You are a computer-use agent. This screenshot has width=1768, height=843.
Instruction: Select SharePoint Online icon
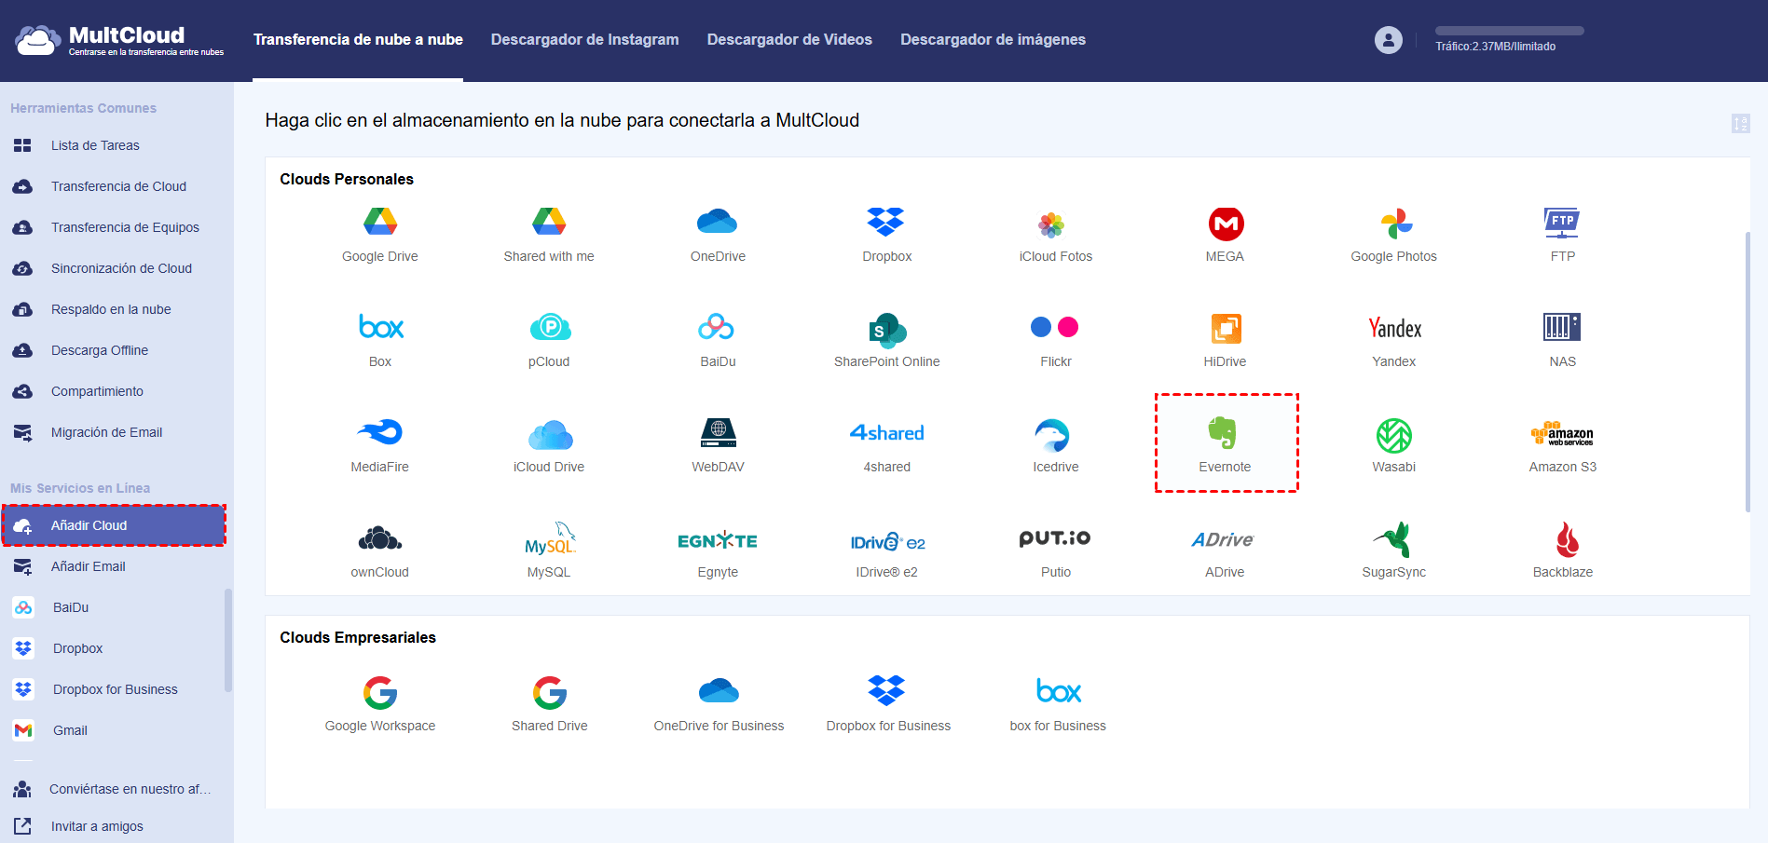[887, 329]
